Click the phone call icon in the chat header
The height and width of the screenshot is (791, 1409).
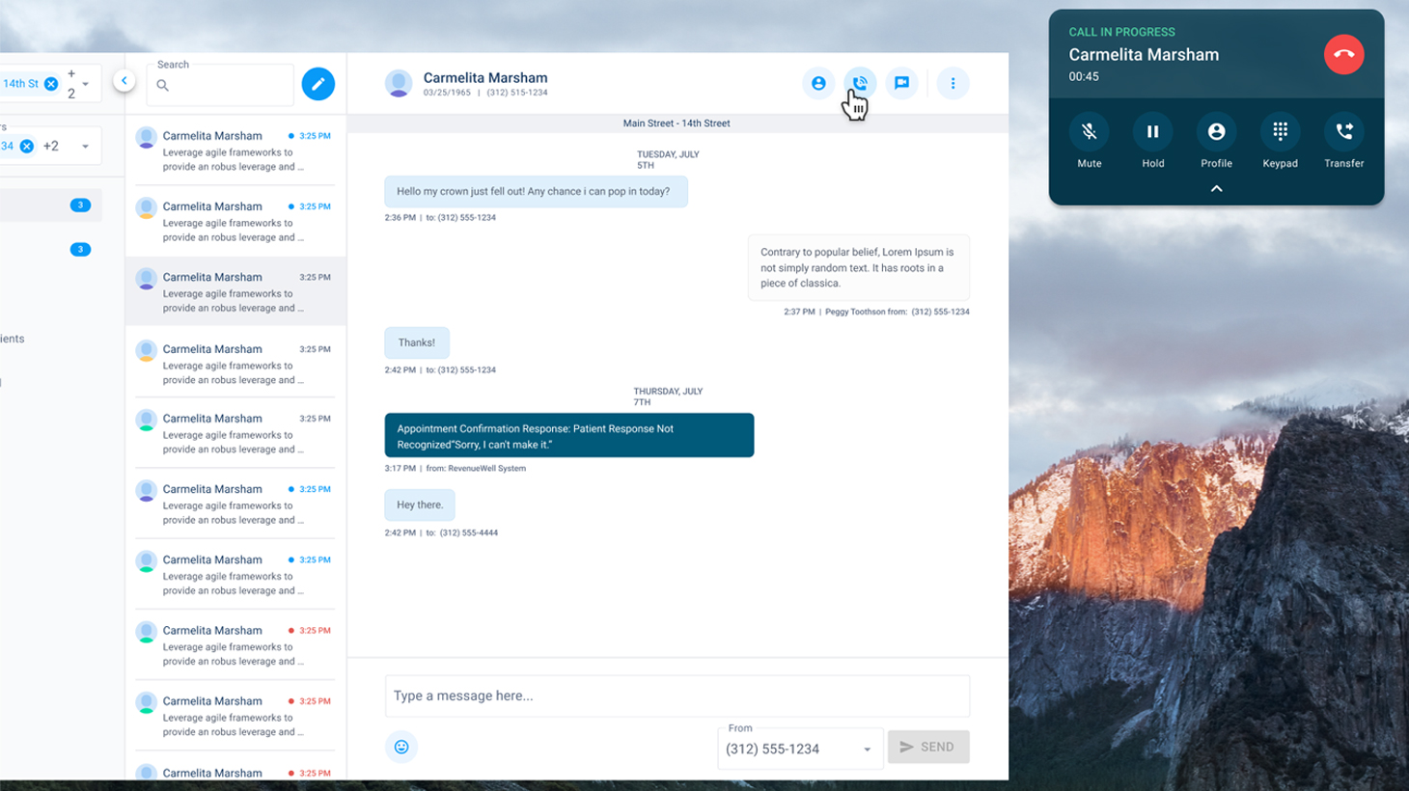pos(859,84)
